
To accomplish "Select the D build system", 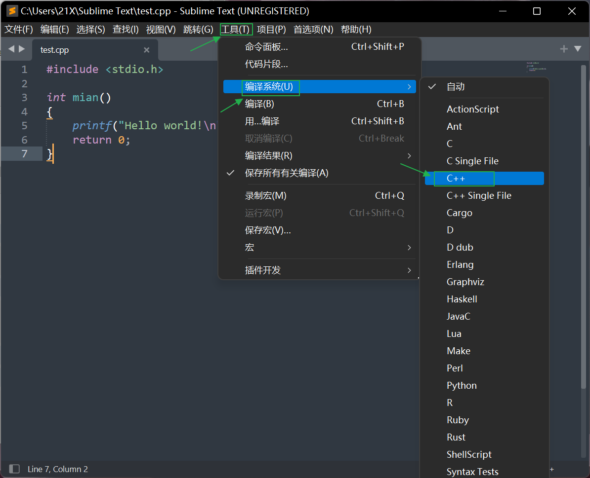I will point(484,230).
